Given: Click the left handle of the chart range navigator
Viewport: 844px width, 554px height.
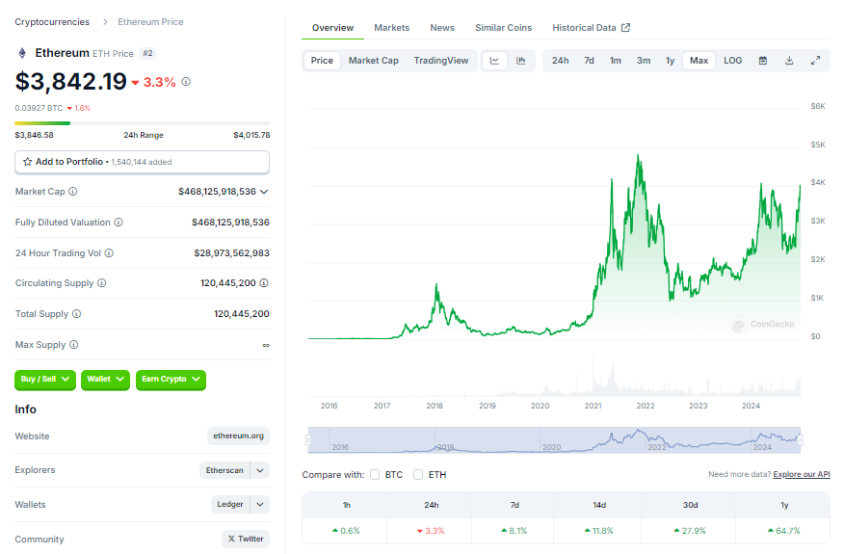Looking at the screenshot, I should (308, 440).
